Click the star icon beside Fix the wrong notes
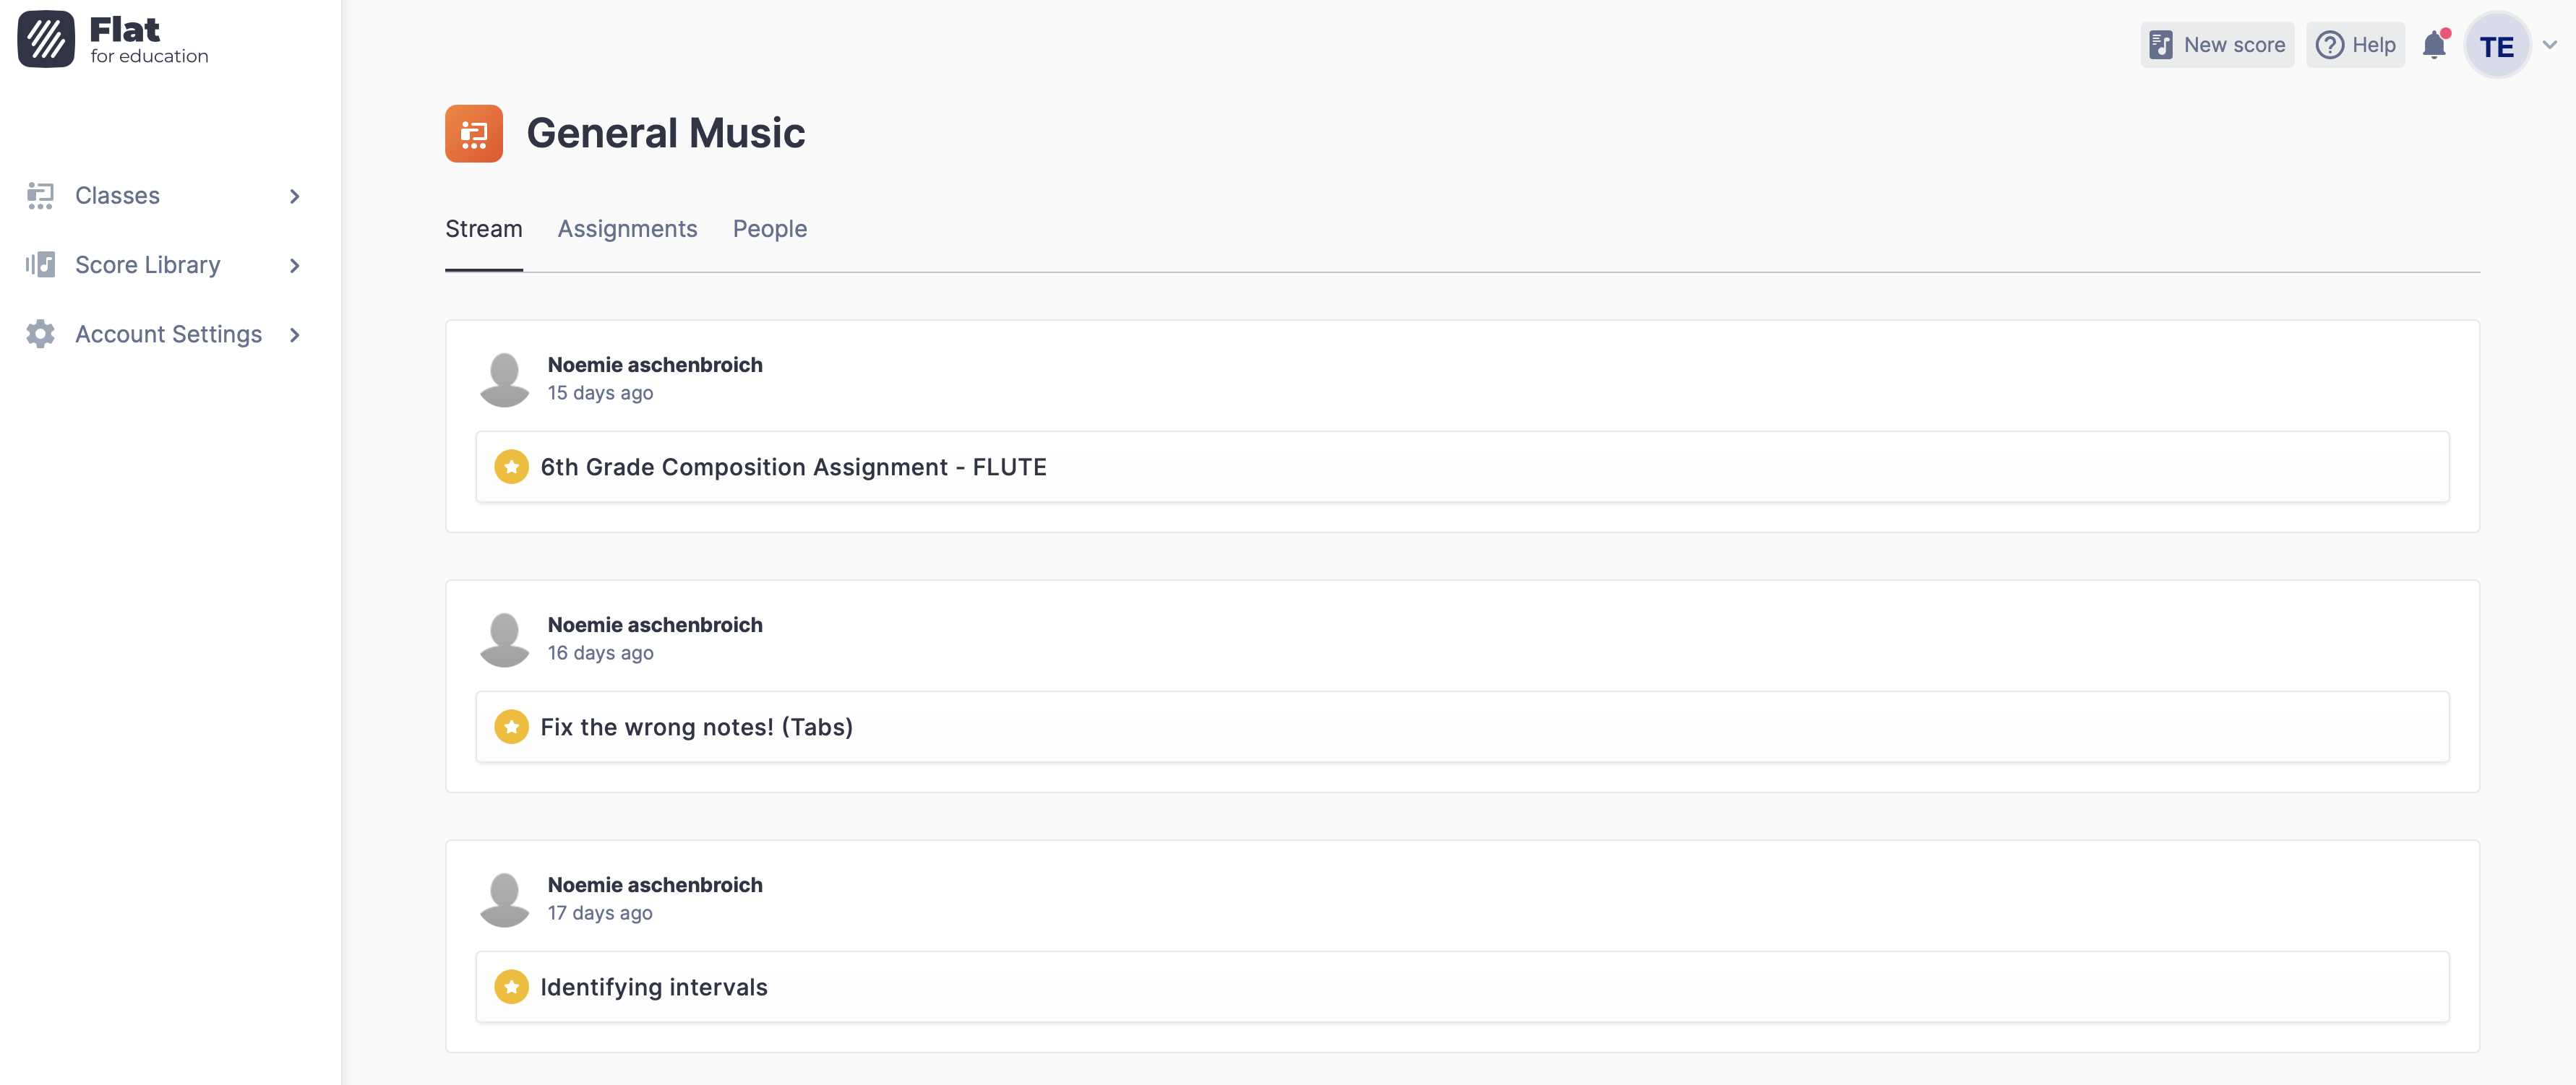 [x=511, y=727]
